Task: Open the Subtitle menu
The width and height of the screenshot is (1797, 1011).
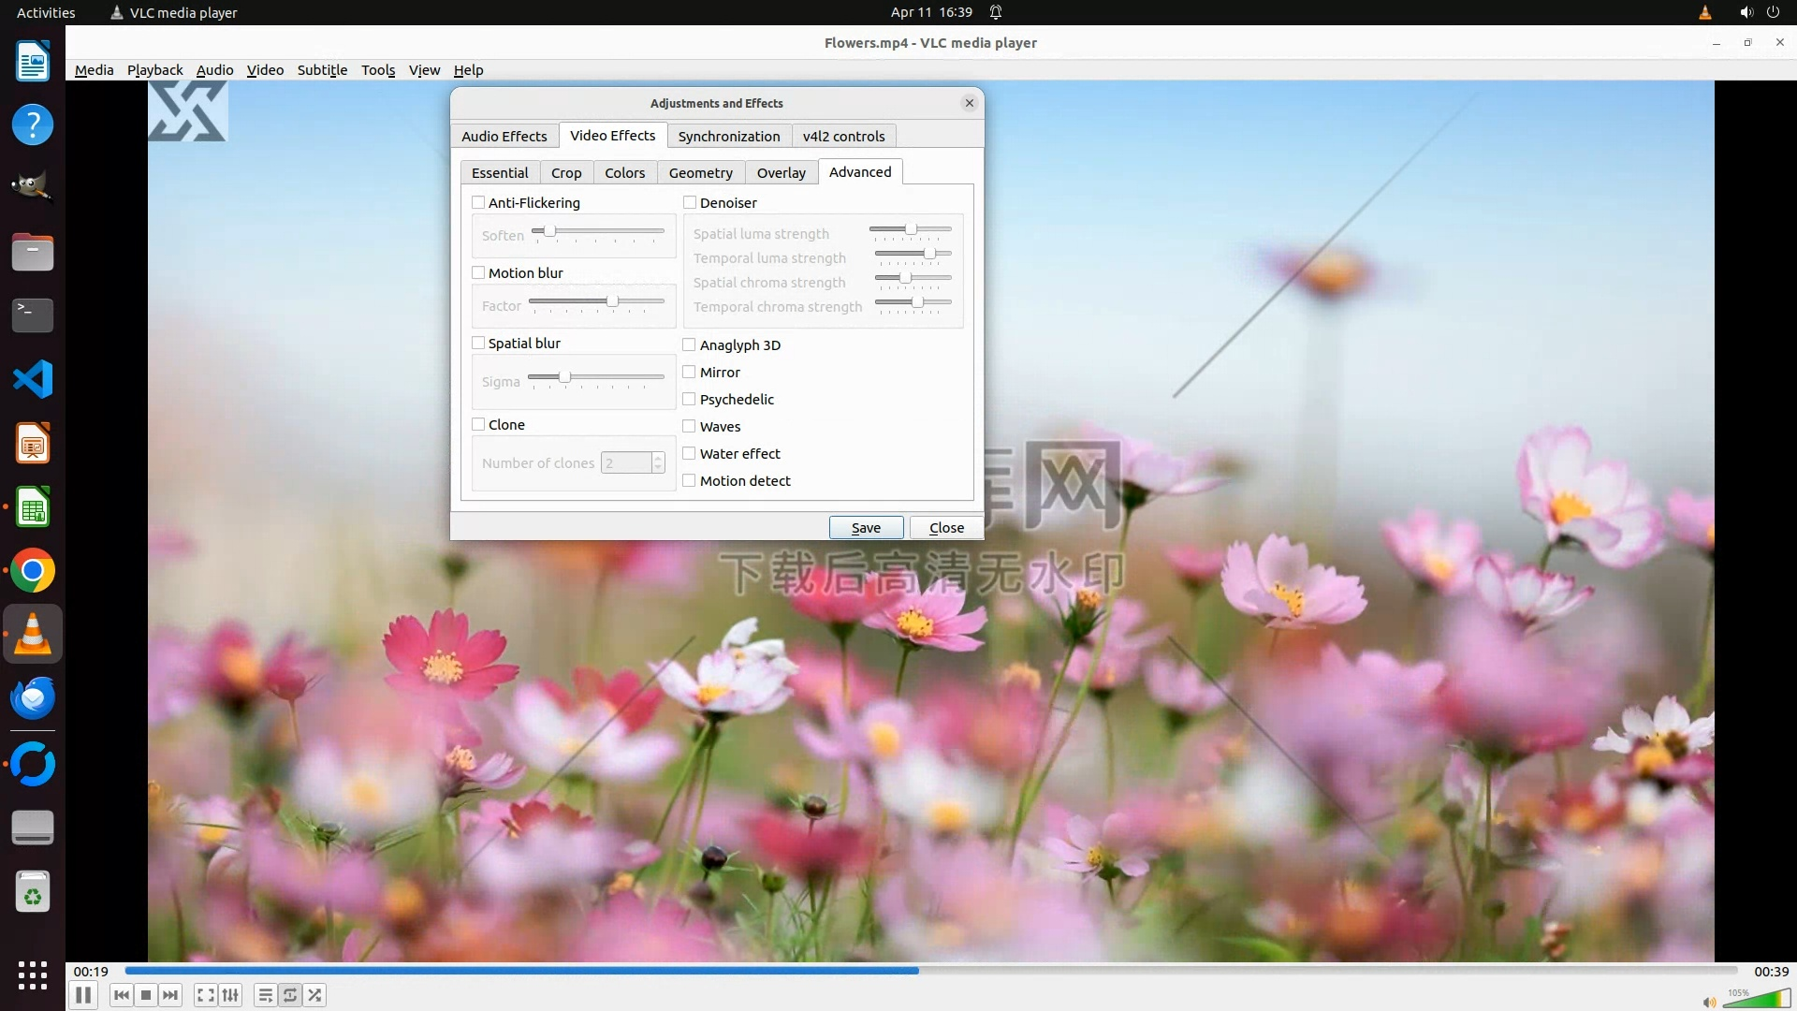Action: [x=322, y=70]
